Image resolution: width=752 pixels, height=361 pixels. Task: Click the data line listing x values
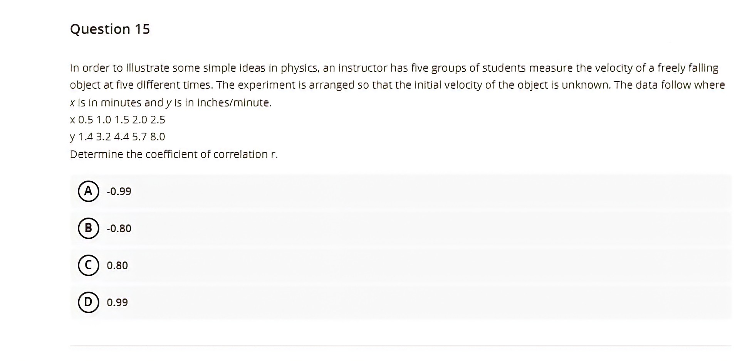(117, 120)
